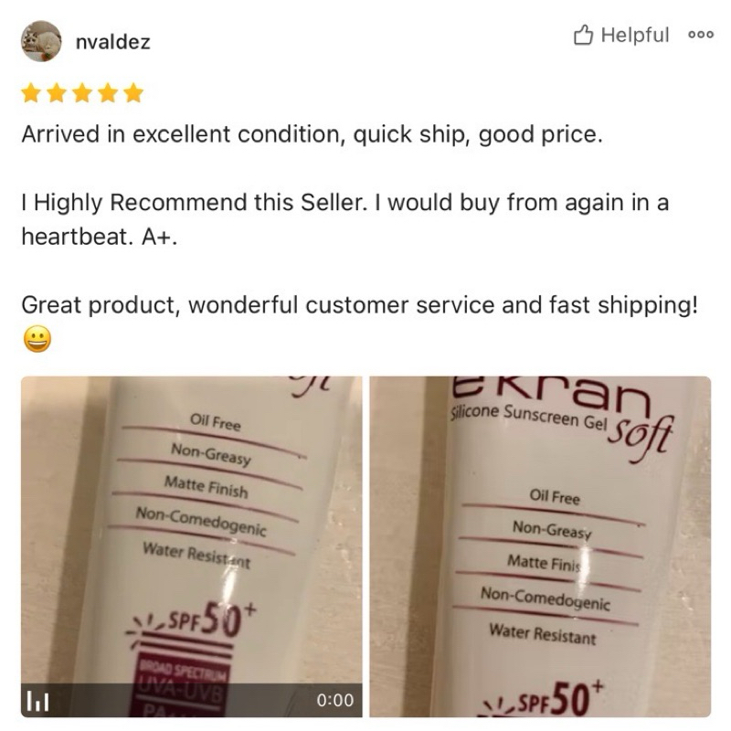The height and width of the screenshot is (731, 731).
Task: Click the fifth rating star
Action: [133, 93]
